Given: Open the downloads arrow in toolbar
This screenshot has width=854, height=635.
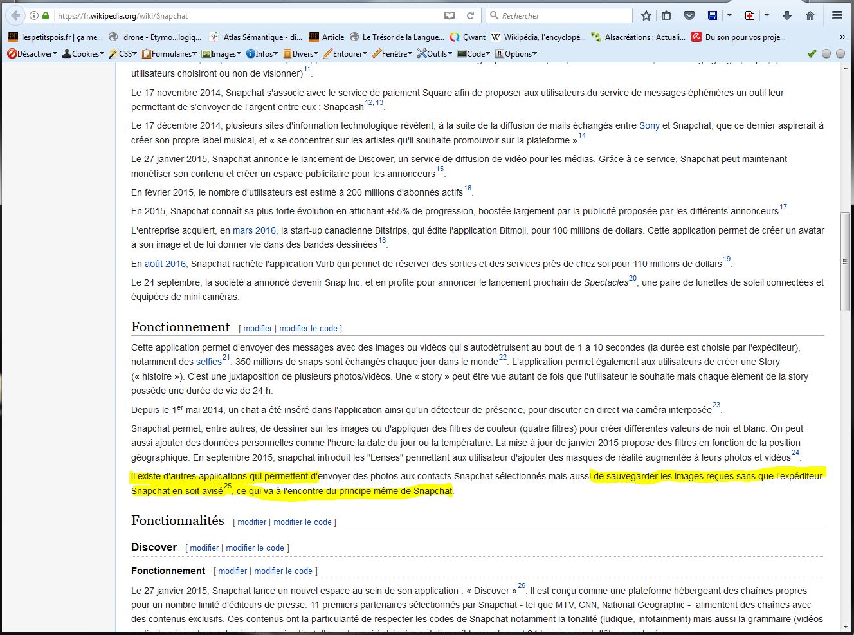Looking at the screenshot, I should (x=787, y=15).
